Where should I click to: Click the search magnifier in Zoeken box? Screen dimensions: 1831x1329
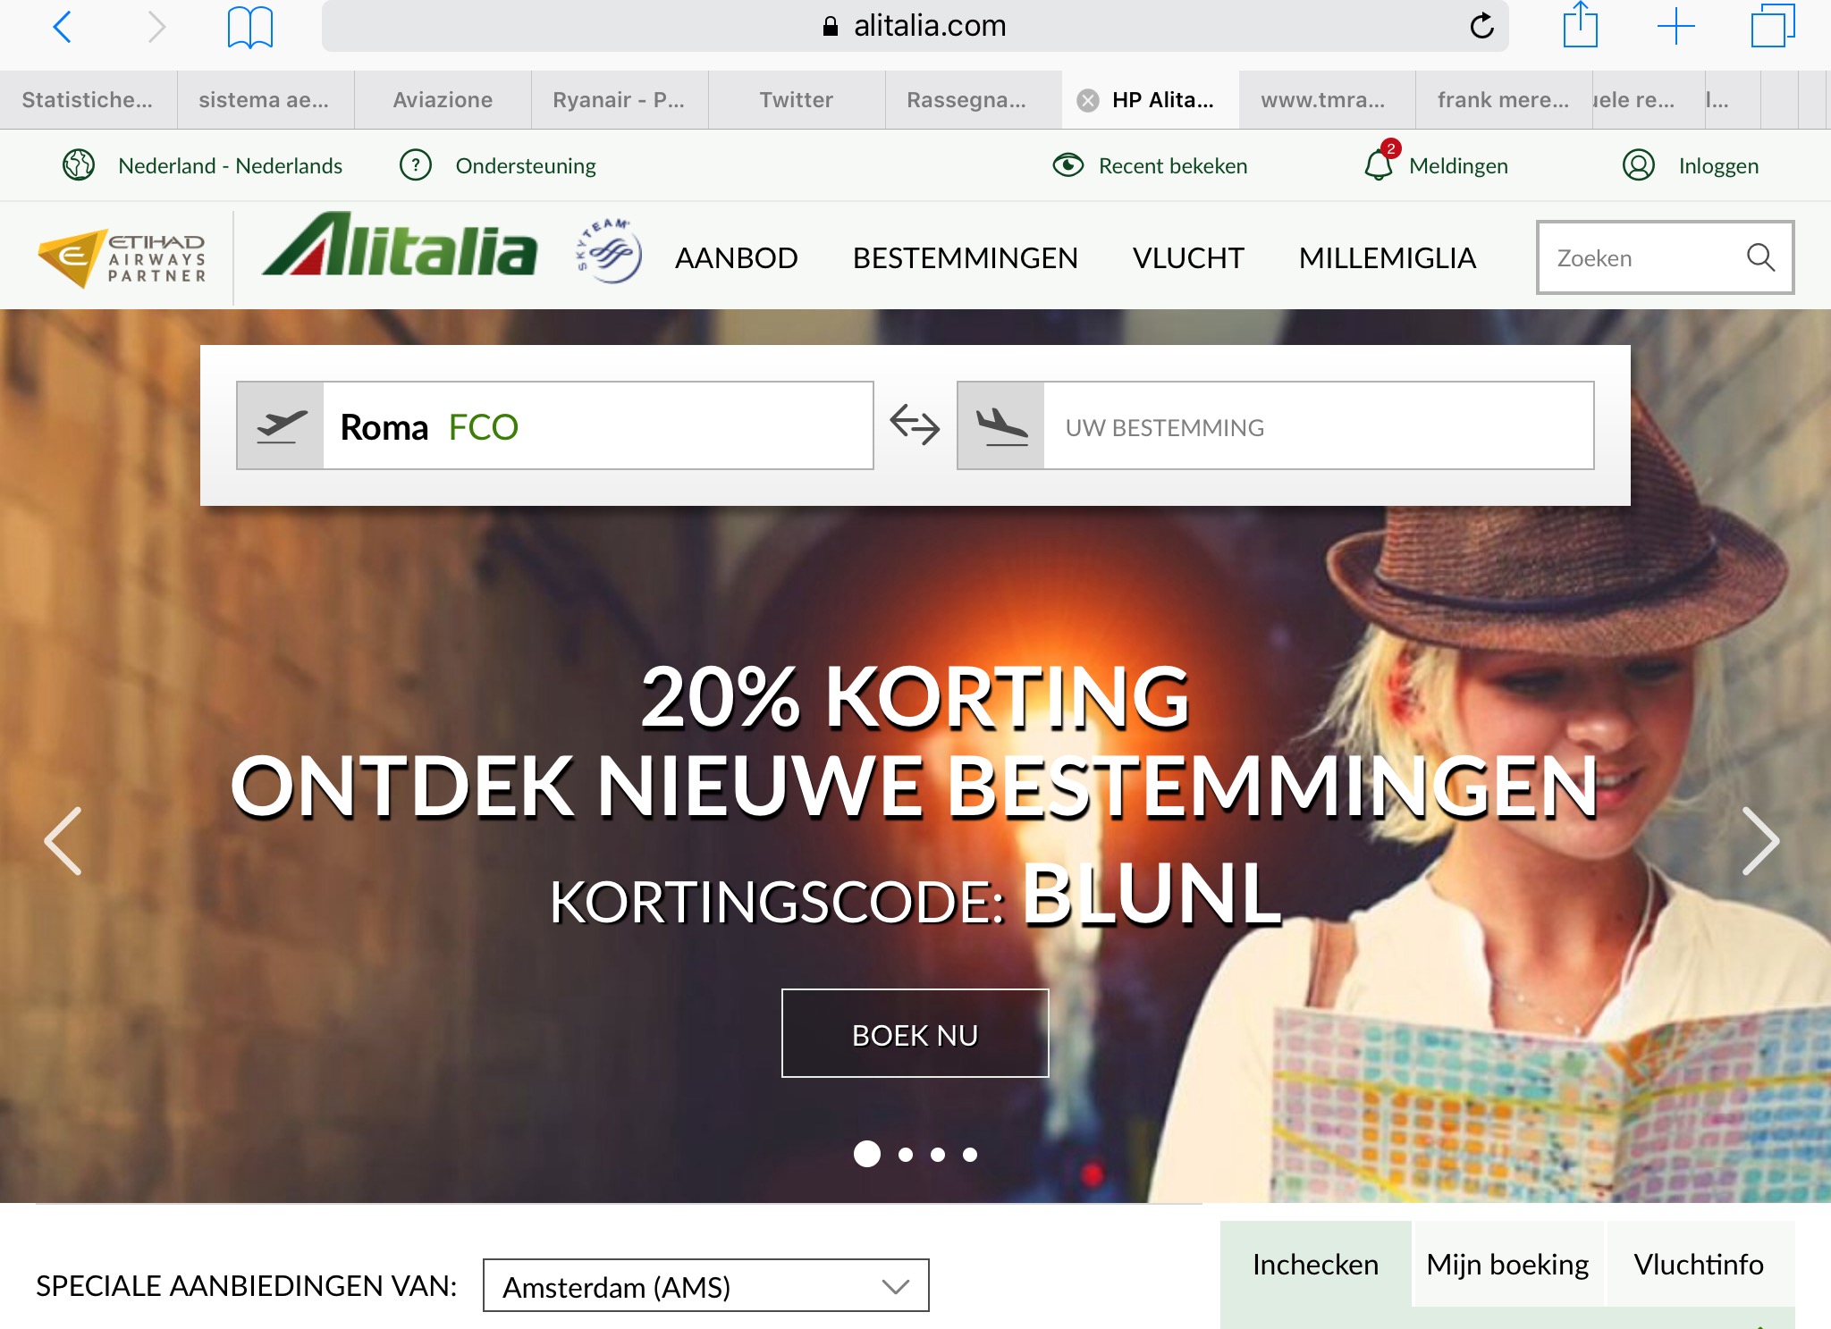point(1760,257)
